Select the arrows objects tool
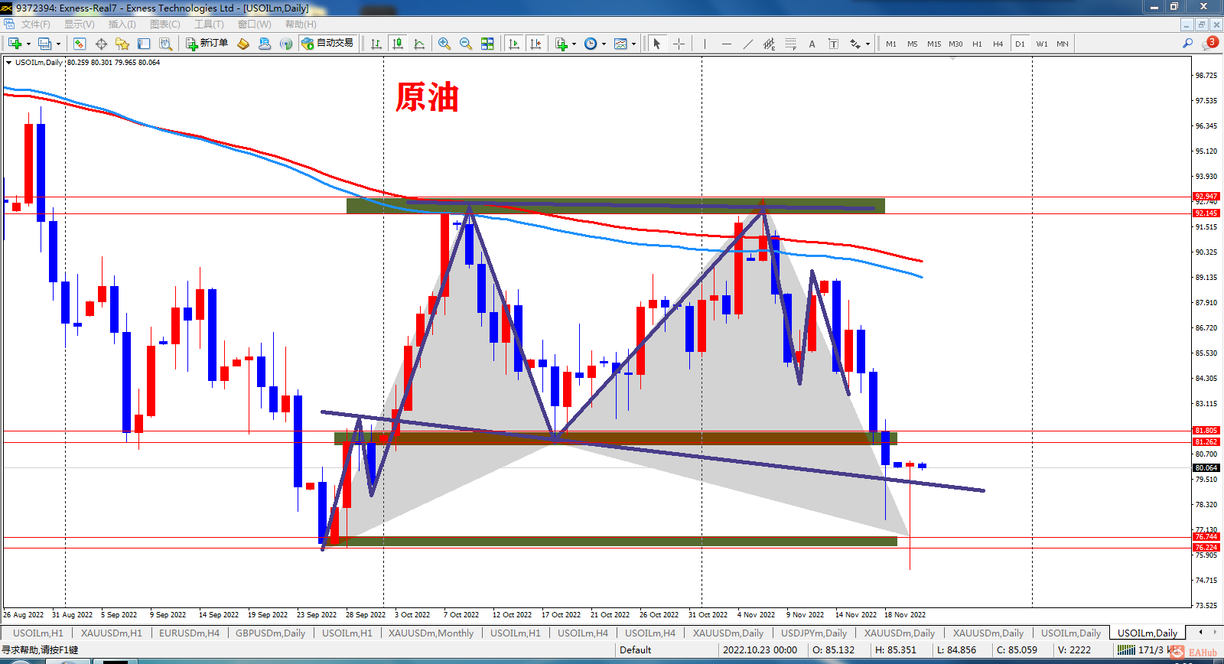Image resolution: width=1224 pixels, height=664 pixels. (x=855, y=44)
